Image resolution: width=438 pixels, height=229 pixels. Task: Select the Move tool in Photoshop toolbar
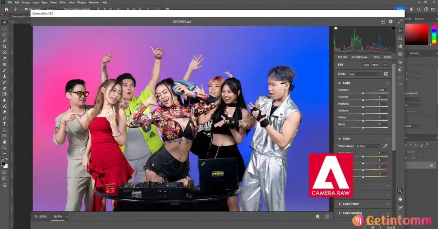pos(4,23)
